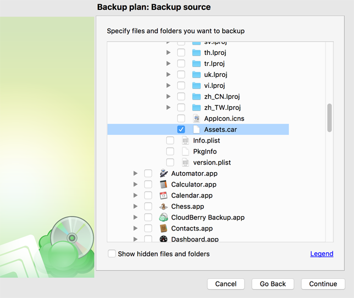Click the Continue button
The height and width of the screenshot is (298, 354).
(x=323, y=284)
